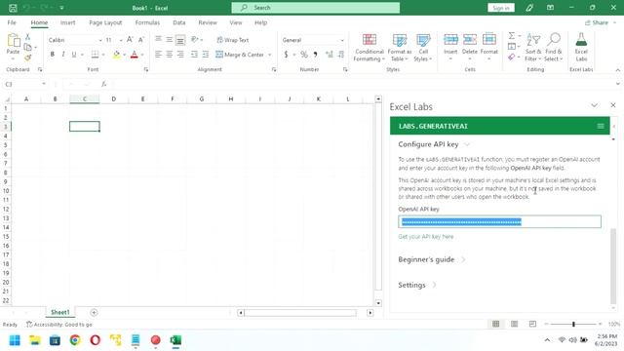The height and width of the screenshot is (351, 624).
Task: Increase font size with the large A icon
Action: 130,40
